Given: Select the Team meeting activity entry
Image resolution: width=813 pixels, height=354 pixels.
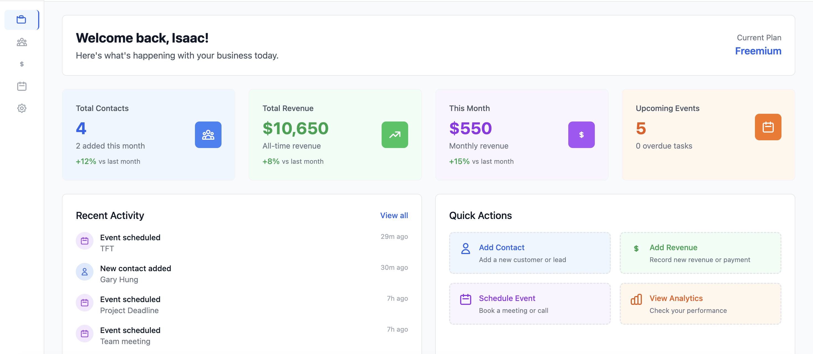Looking at the screenshot, I should 125,335.
